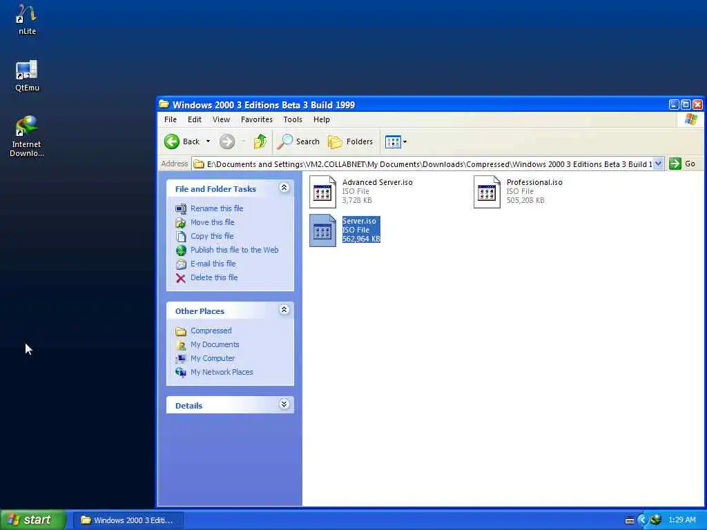Viewport: 707px width, 530px height.
Task: Open the File menu
Action: pyautogui.click(x=171, y=119)
